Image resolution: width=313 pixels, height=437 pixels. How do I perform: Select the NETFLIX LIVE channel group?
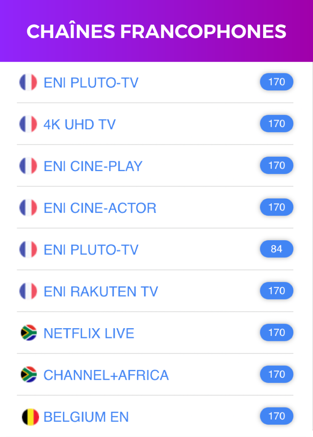coord(89,333)
